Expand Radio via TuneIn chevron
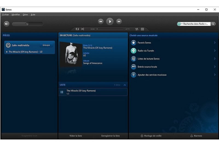This screenshot has width=219, height=146. [215, 51]
